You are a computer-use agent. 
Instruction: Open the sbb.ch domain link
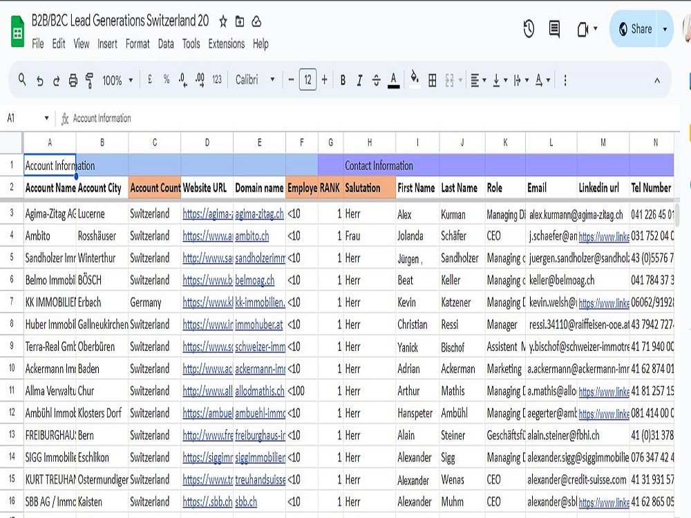[x=246, y=501]
